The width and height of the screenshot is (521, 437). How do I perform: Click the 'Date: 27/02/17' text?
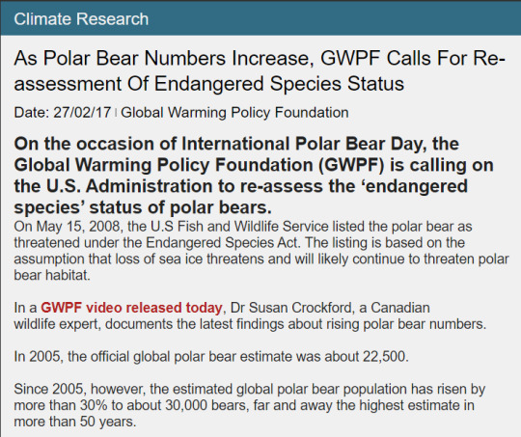(63, 112)
